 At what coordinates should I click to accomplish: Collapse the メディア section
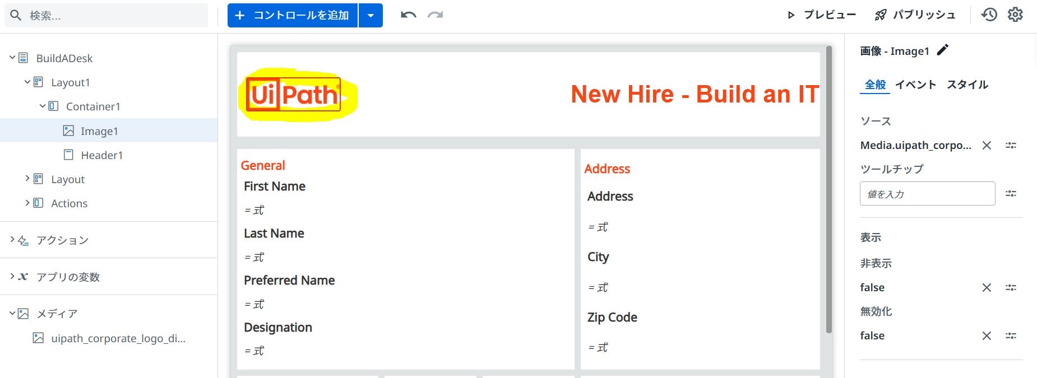coord(12,313)
